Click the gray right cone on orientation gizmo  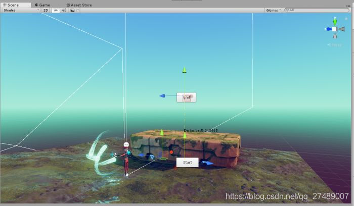[341, 29]
